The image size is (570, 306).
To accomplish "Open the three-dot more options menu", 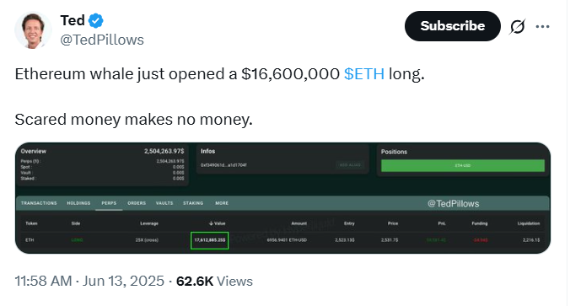I will [x=542, y=26].
